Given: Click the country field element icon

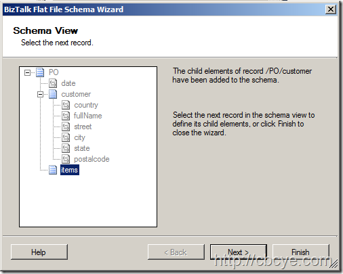Looking at the screenshot, I should tap(66, 105).
